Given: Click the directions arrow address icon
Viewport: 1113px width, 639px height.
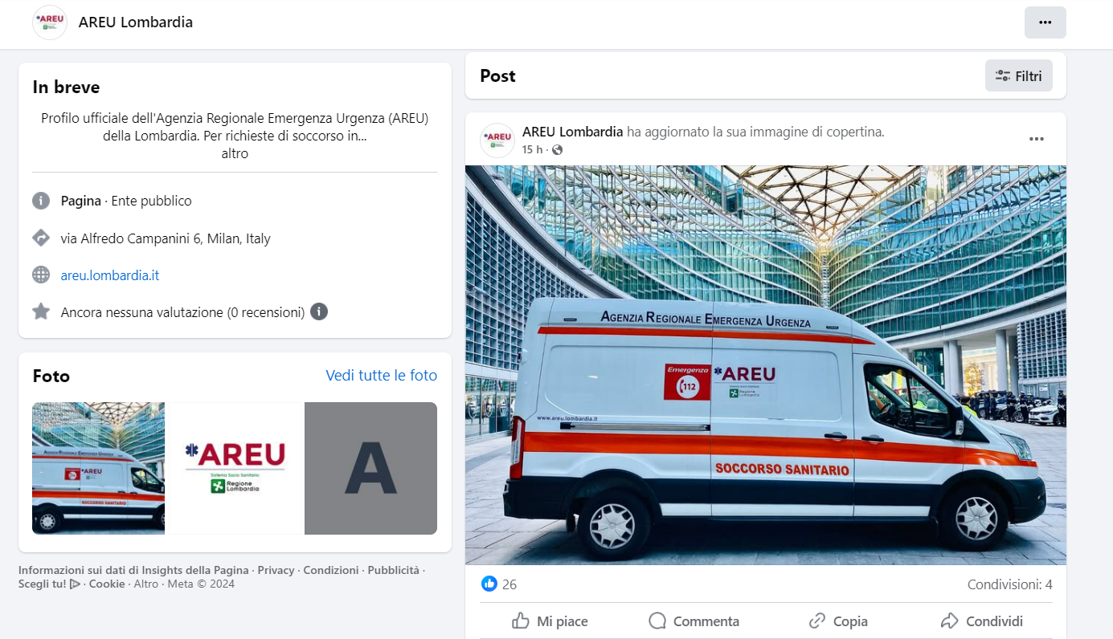Looking at the screenshot, I should point(41,238).
